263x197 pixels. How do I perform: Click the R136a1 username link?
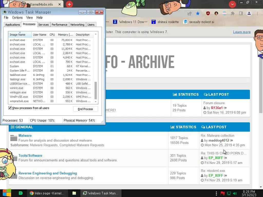217,108
